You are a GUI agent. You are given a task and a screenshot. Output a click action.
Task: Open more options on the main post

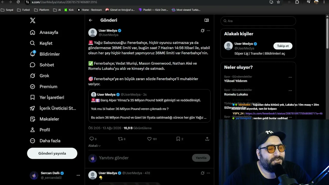click(x=208, y=31)
